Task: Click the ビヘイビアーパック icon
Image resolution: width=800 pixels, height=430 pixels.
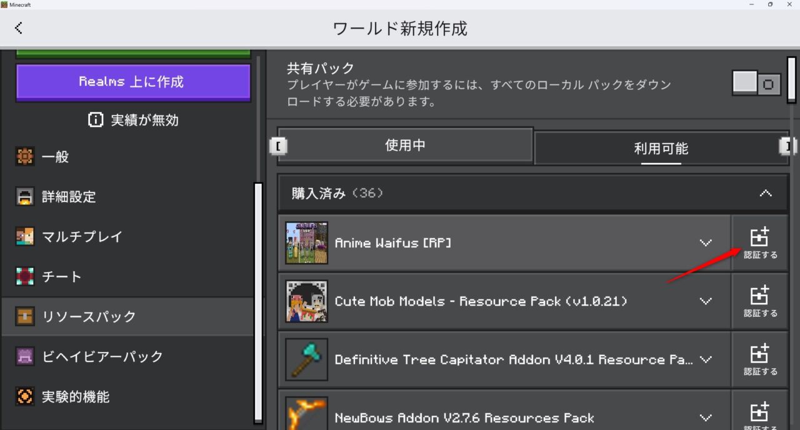Action: coord(25,357)
